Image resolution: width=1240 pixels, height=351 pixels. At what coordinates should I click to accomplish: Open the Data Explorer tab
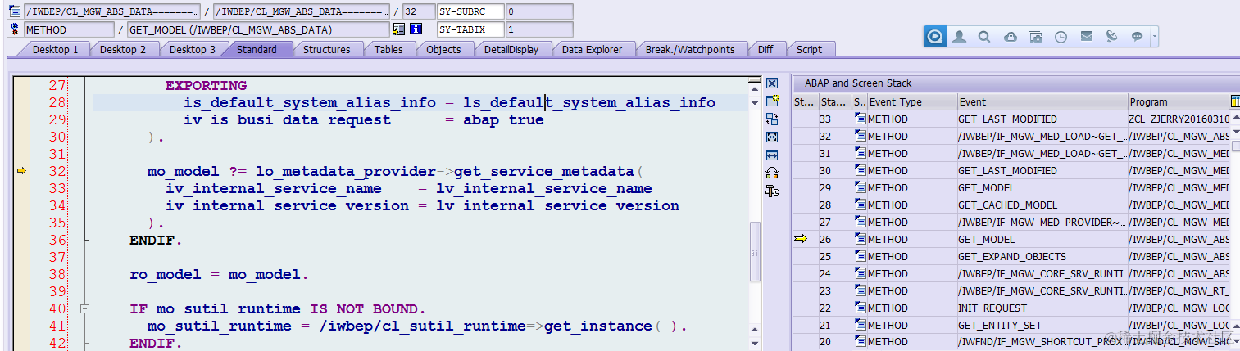592,49
